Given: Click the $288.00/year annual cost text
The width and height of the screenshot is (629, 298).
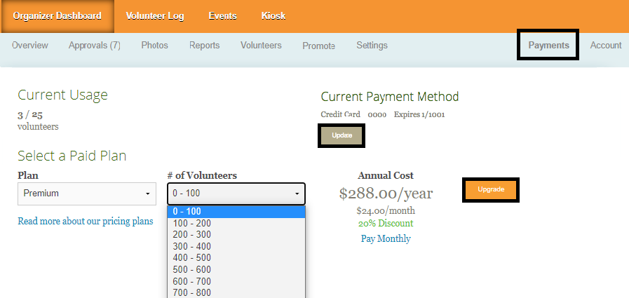Looking at the screenshot, I should (x=386, y=194).
